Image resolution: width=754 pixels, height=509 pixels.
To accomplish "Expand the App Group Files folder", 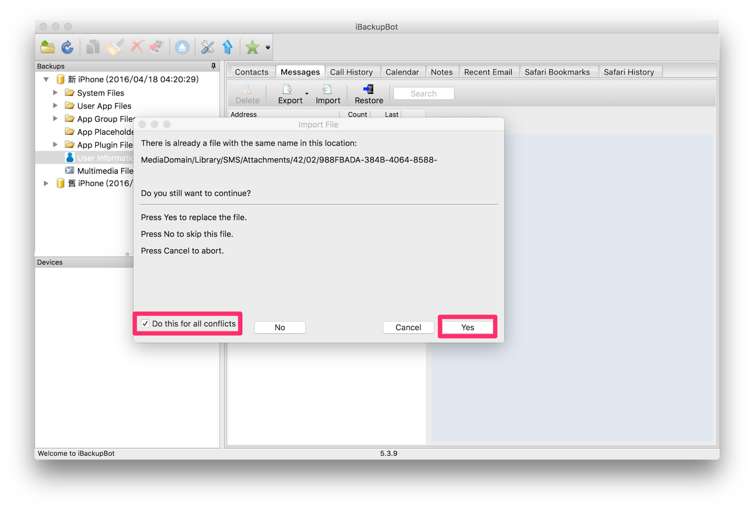I will 55,119.
